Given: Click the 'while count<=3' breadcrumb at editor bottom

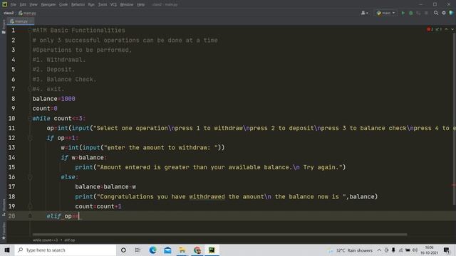Looking at the screenshot, I should [x=45, y=240].
